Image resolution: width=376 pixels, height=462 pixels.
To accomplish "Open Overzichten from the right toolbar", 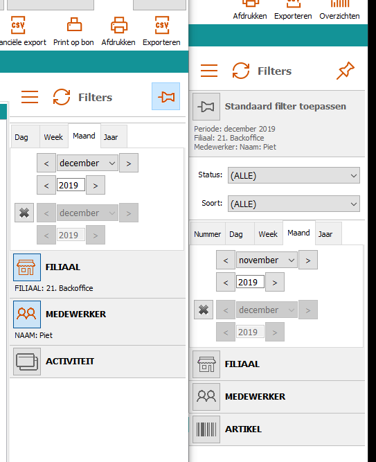I will pyautogui.click(x=339, y=10).
